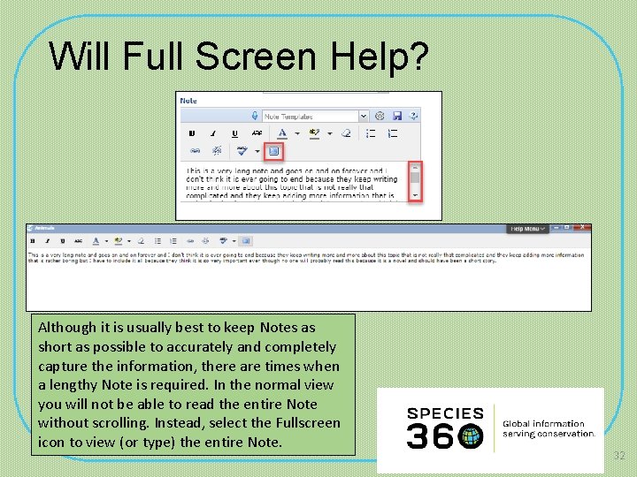Apply highlight color in fullscreen editor
Screen dimensions: 637x477
click(x=119, y=241)
